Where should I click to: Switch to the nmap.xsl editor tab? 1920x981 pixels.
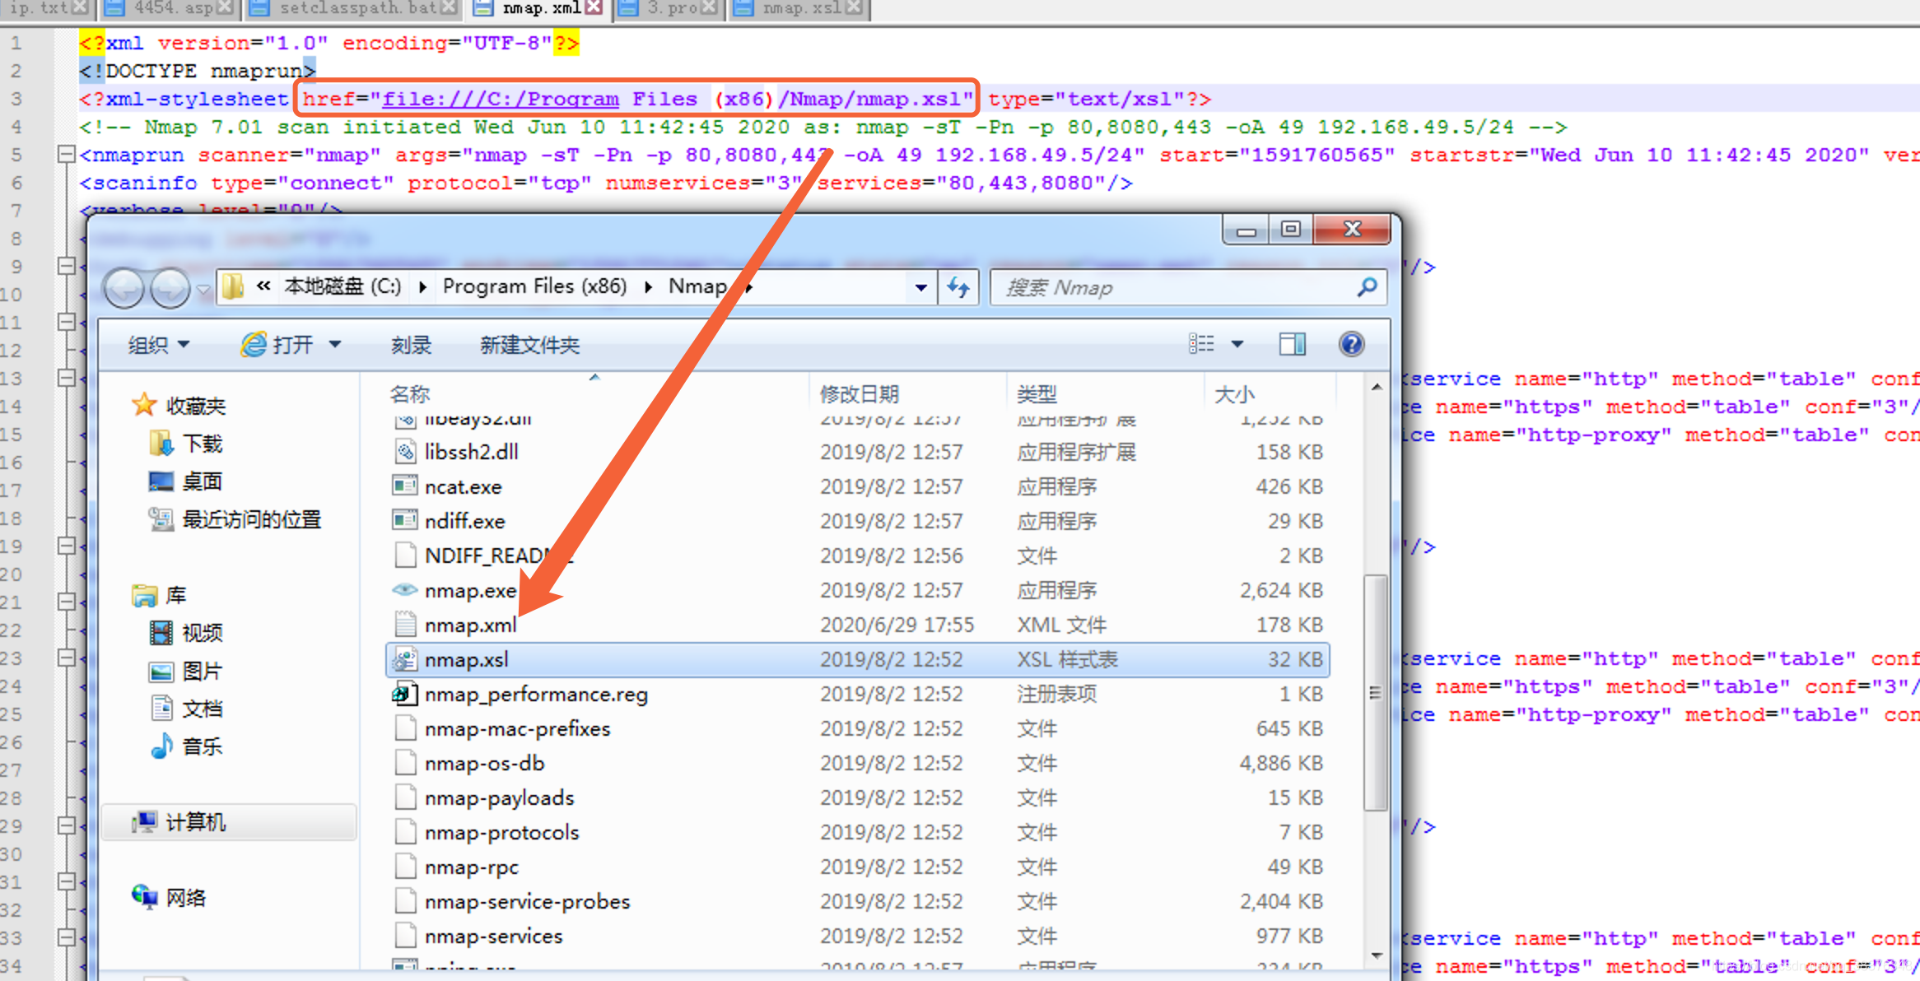click(x=800, y=8)
